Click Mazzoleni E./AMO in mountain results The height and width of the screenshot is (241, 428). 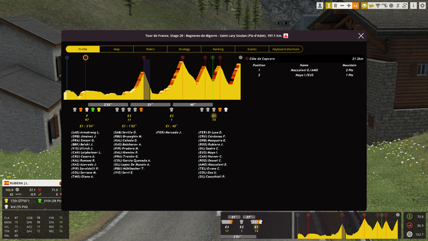point(304,70)
